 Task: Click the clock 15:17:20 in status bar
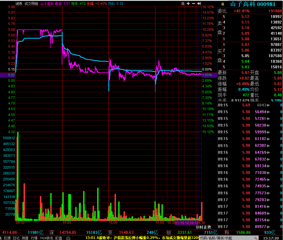coord(271,238)
